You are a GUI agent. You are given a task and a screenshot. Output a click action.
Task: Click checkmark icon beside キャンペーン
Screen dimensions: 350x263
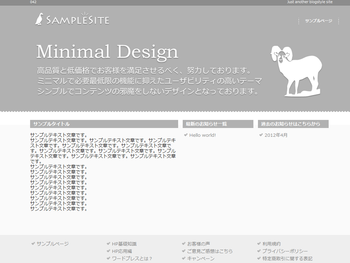click(183, 258)
